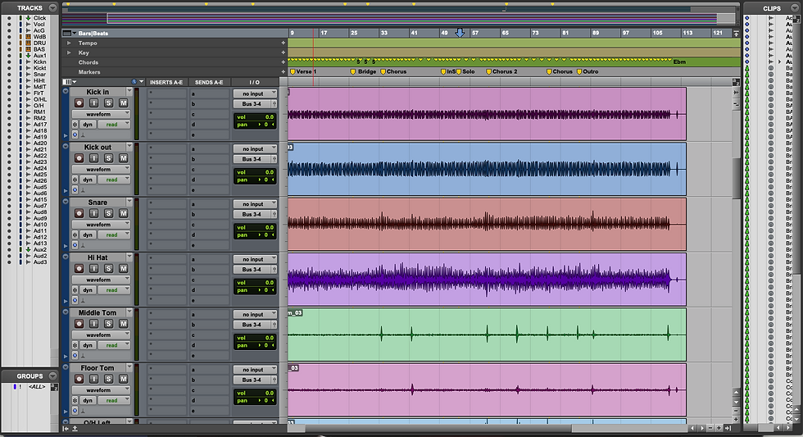The width and height of the screenshot is (803, 437).
Task: Mute the Middle Tom track
Action: pyautogui.click(x=124, y=324)
